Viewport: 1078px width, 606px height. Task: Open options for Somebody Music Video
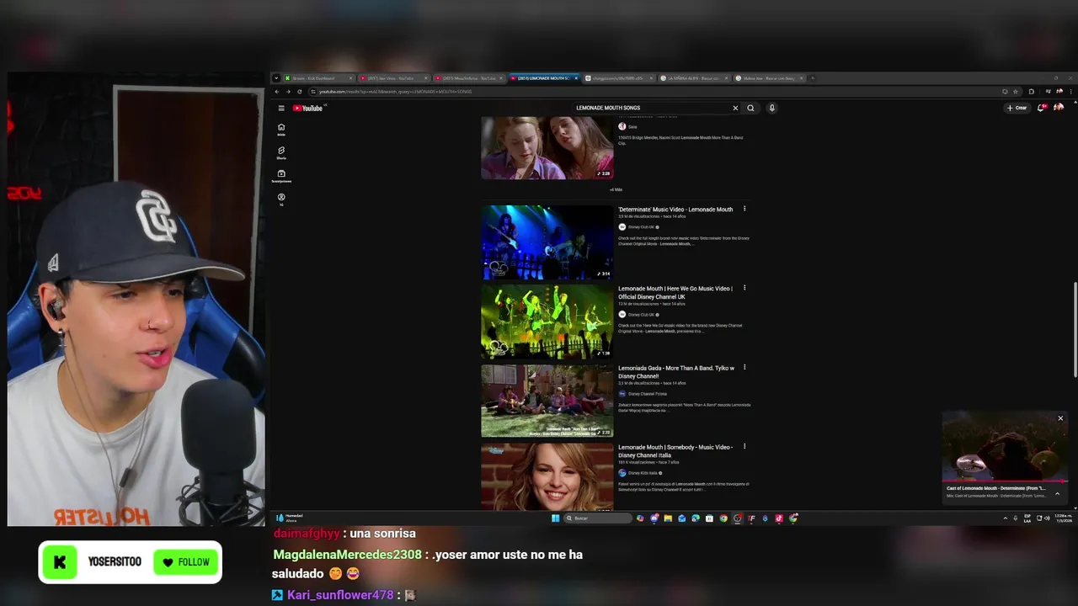(x=744, y=447)
